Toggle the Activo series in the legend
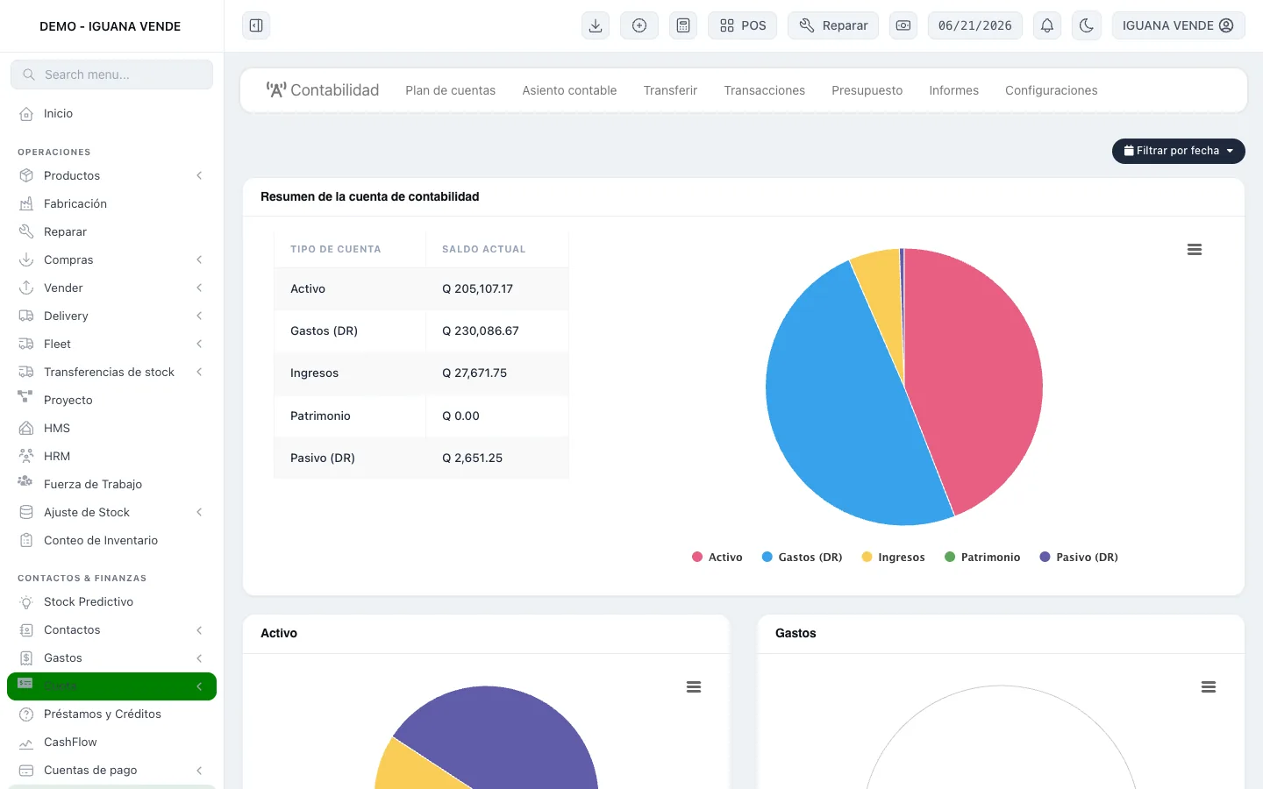 point(717,557)
